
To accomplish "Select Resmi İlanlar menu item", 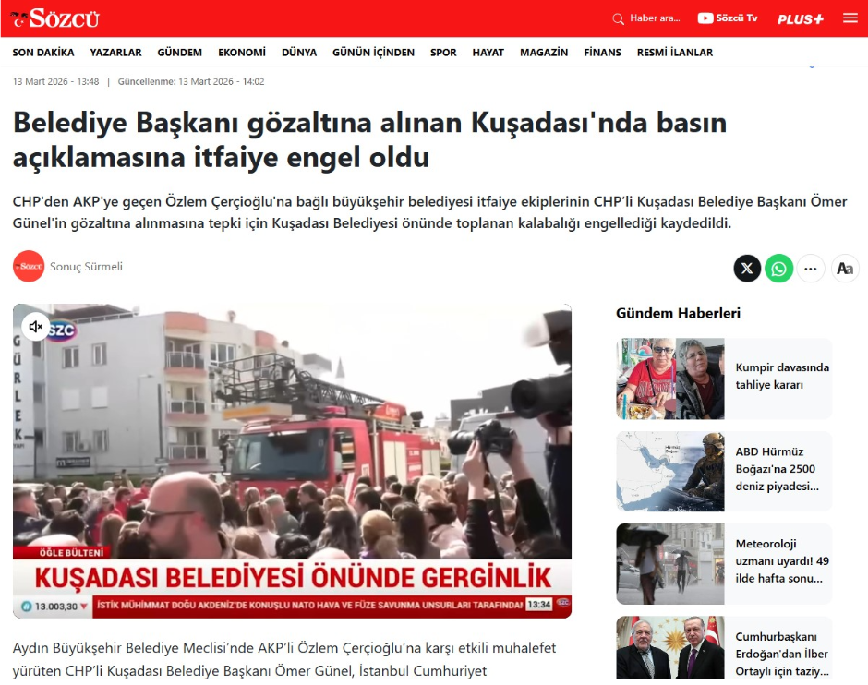I will pos(674,53).
